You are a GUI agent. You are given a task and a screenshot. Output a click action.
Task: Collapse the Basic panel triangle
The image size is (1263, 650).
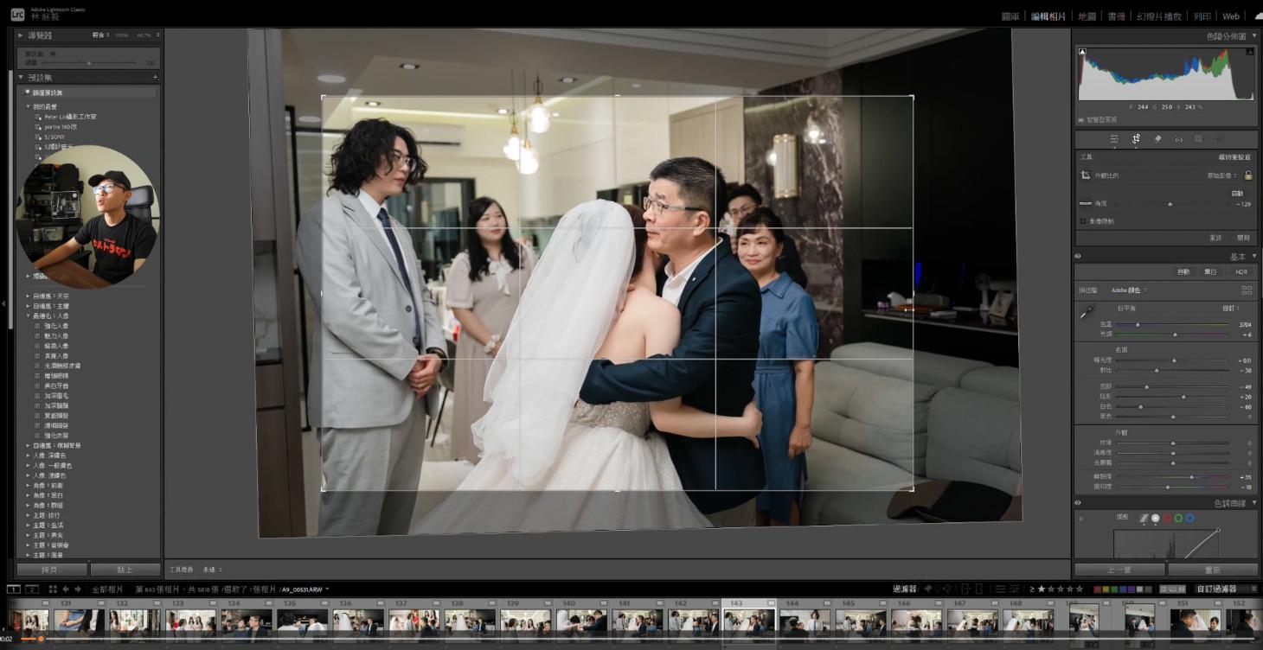pyautogui.click(x=1254, y=257)
